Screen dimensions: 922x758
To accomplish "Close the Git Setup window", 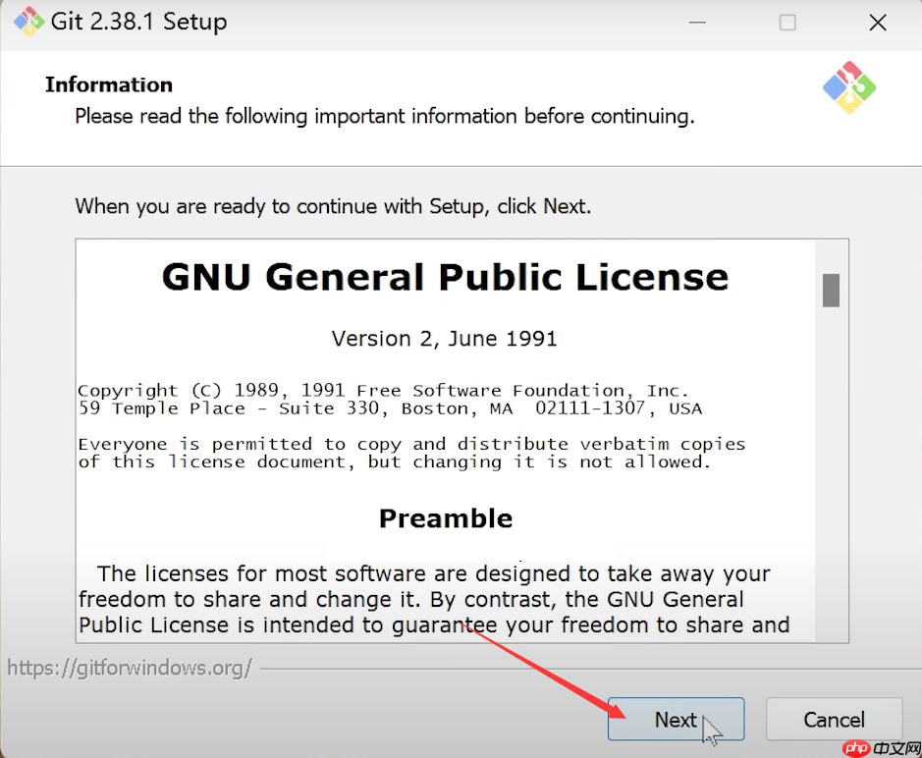I will pyautogui.click(x=878, y=23).
